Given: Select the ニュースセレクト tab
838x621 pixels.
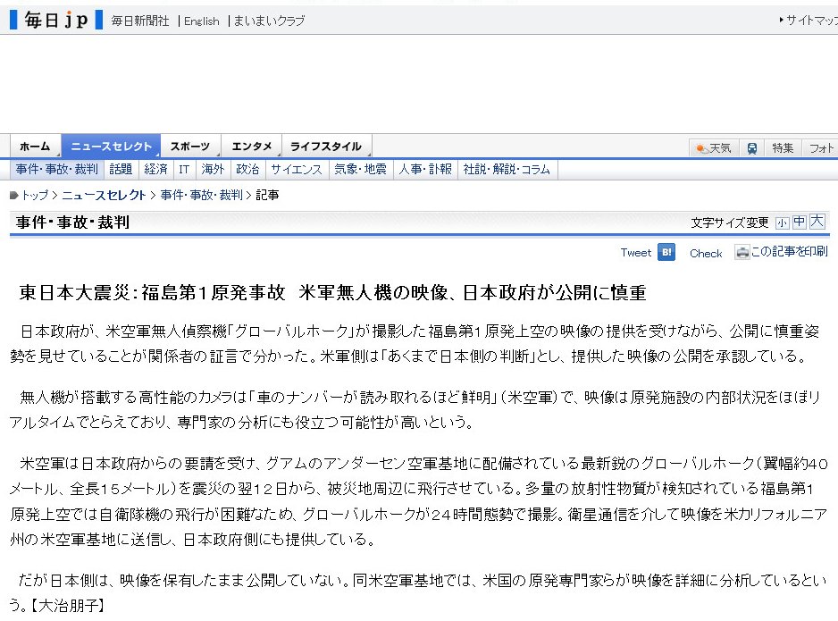Looking at the screenshot, I should click(111, 147).
